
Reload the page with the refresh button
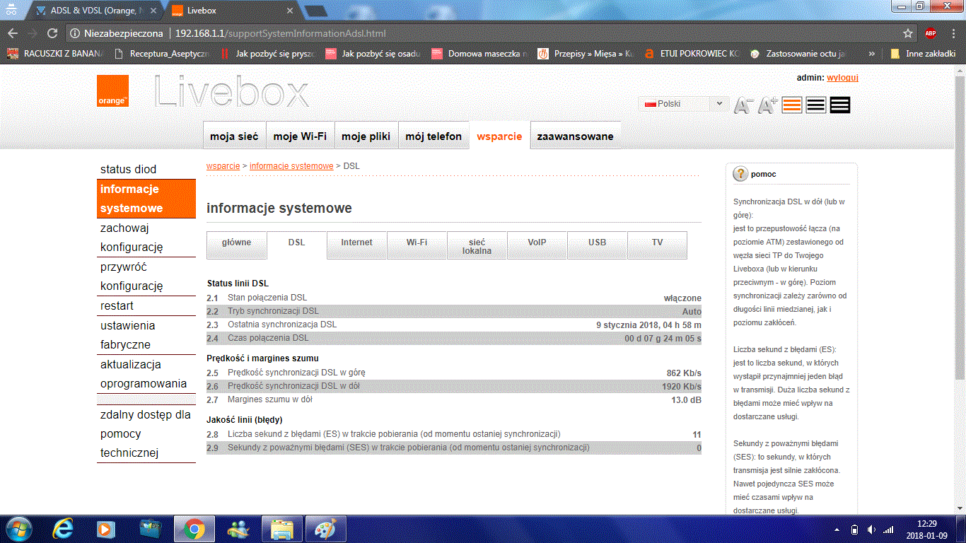(x=52, y=33)
